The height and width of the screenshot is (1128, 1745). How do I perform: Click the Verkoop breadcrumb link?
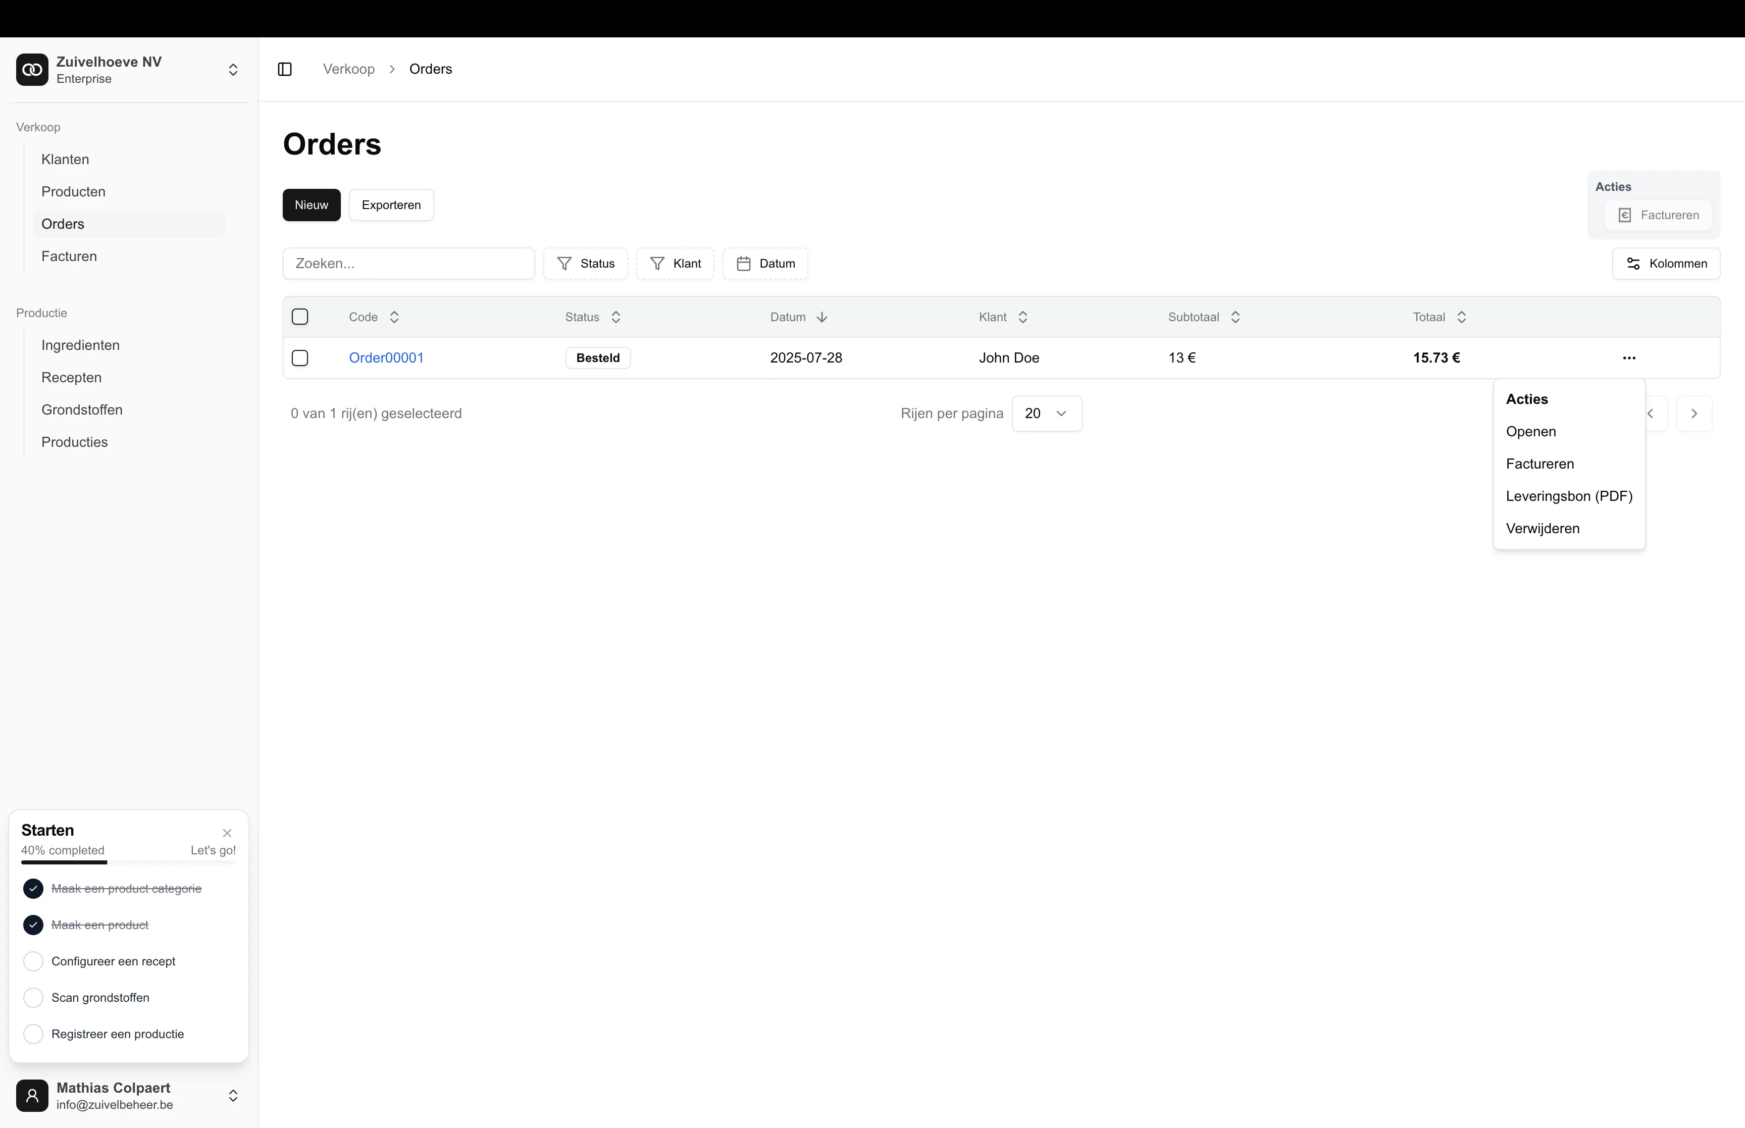[348, 69]
